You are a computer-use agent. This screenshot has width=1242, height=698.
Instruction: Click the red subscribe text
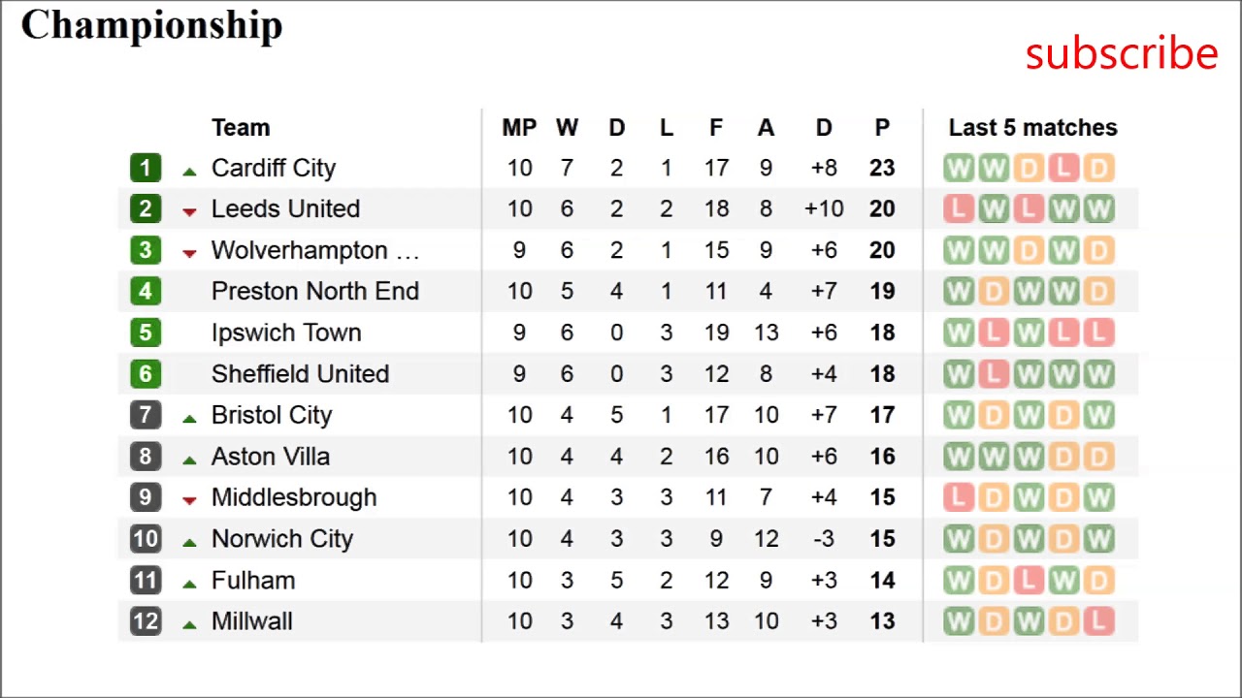(1121, 54)
